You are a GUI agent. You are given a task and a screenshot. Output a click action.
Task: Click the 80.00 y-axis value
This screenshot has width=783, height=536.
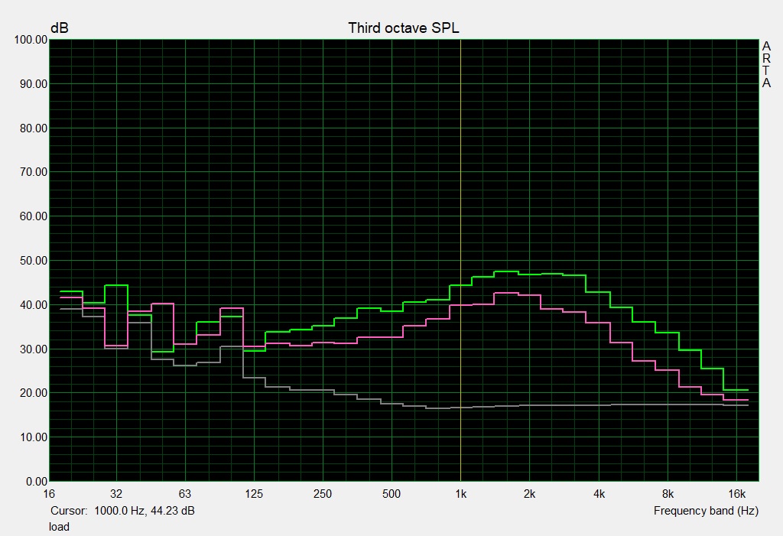click(x=34, y=128)
